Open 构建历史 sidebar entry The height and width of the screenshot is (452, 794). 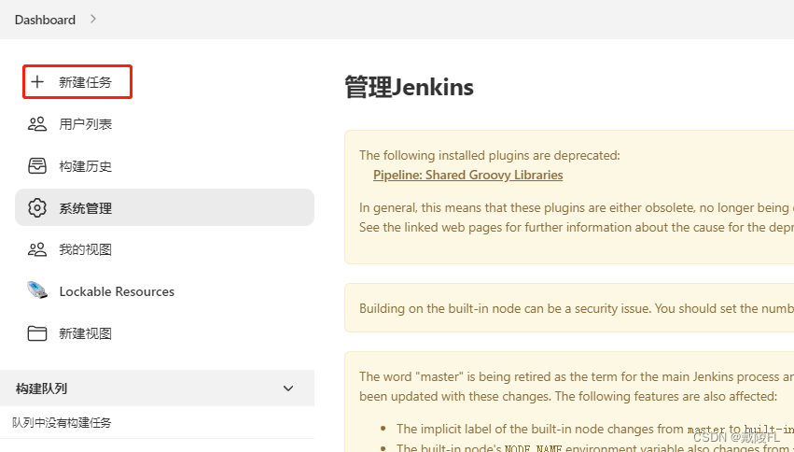(x=85, y=166)
